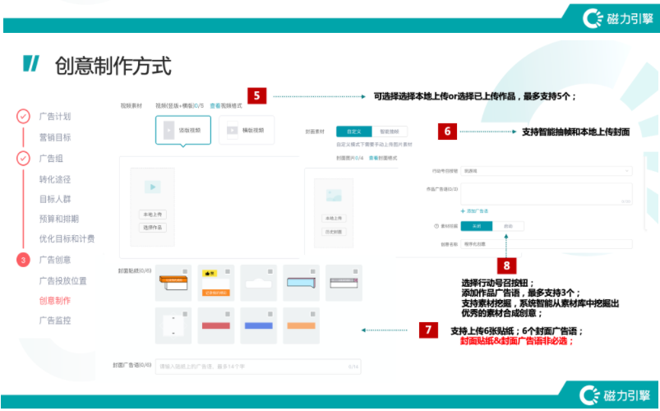Click 本地上传 button under cover image placeholder

(x=334, y=218)
